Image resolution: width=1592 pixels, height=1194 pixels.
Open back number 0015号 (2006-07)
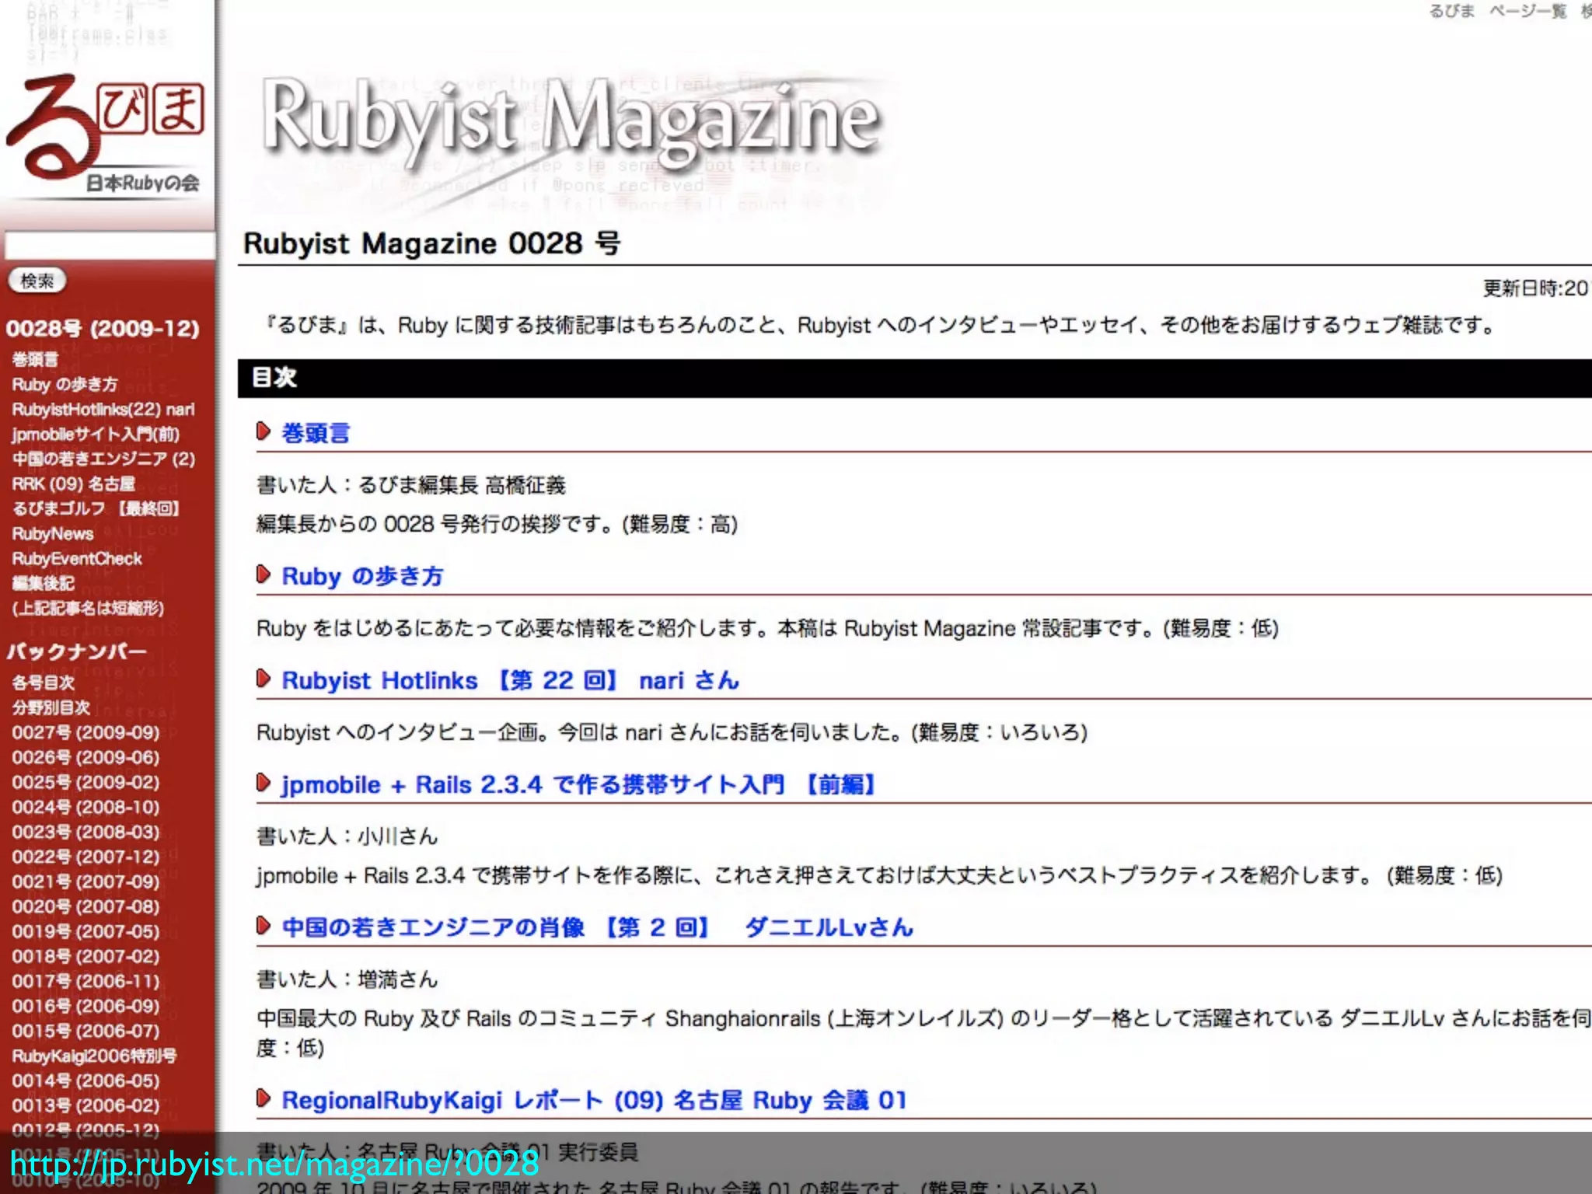pos(86,1031)
